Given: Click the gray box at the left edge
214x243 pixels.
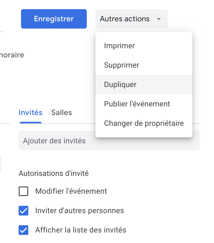Looking at the screenshot, I should (1, 164).
